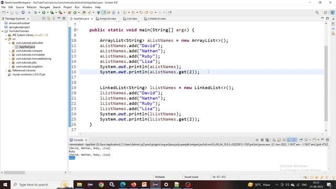Open the Search magnifier icon at top right

click(x=317, y=13)
